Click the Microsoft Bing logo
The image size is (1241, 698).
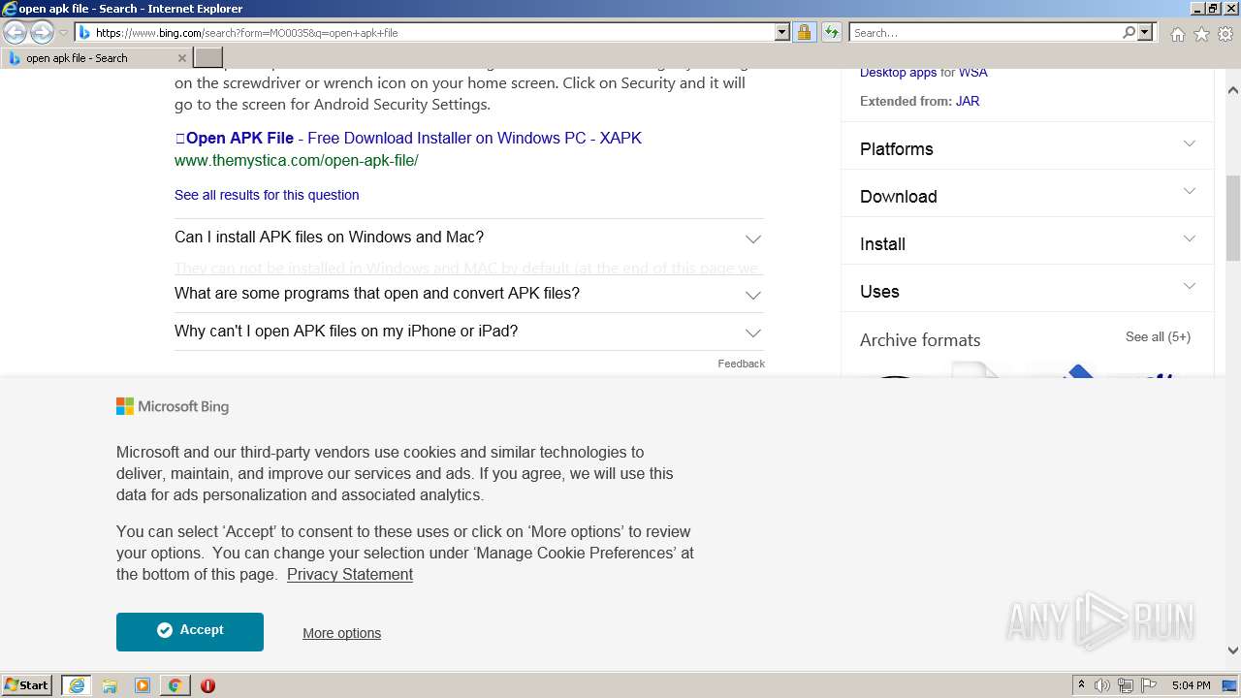point(173,406)
